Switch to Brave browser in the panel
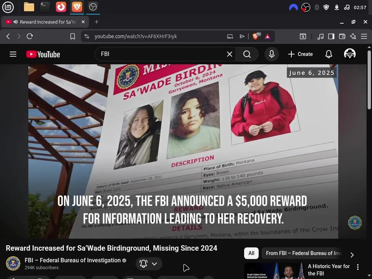The width and height of the screenshot is (372, 279). click(77, 7)
